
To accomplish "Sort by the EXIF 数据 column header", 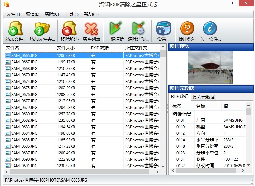I will 106,48.
